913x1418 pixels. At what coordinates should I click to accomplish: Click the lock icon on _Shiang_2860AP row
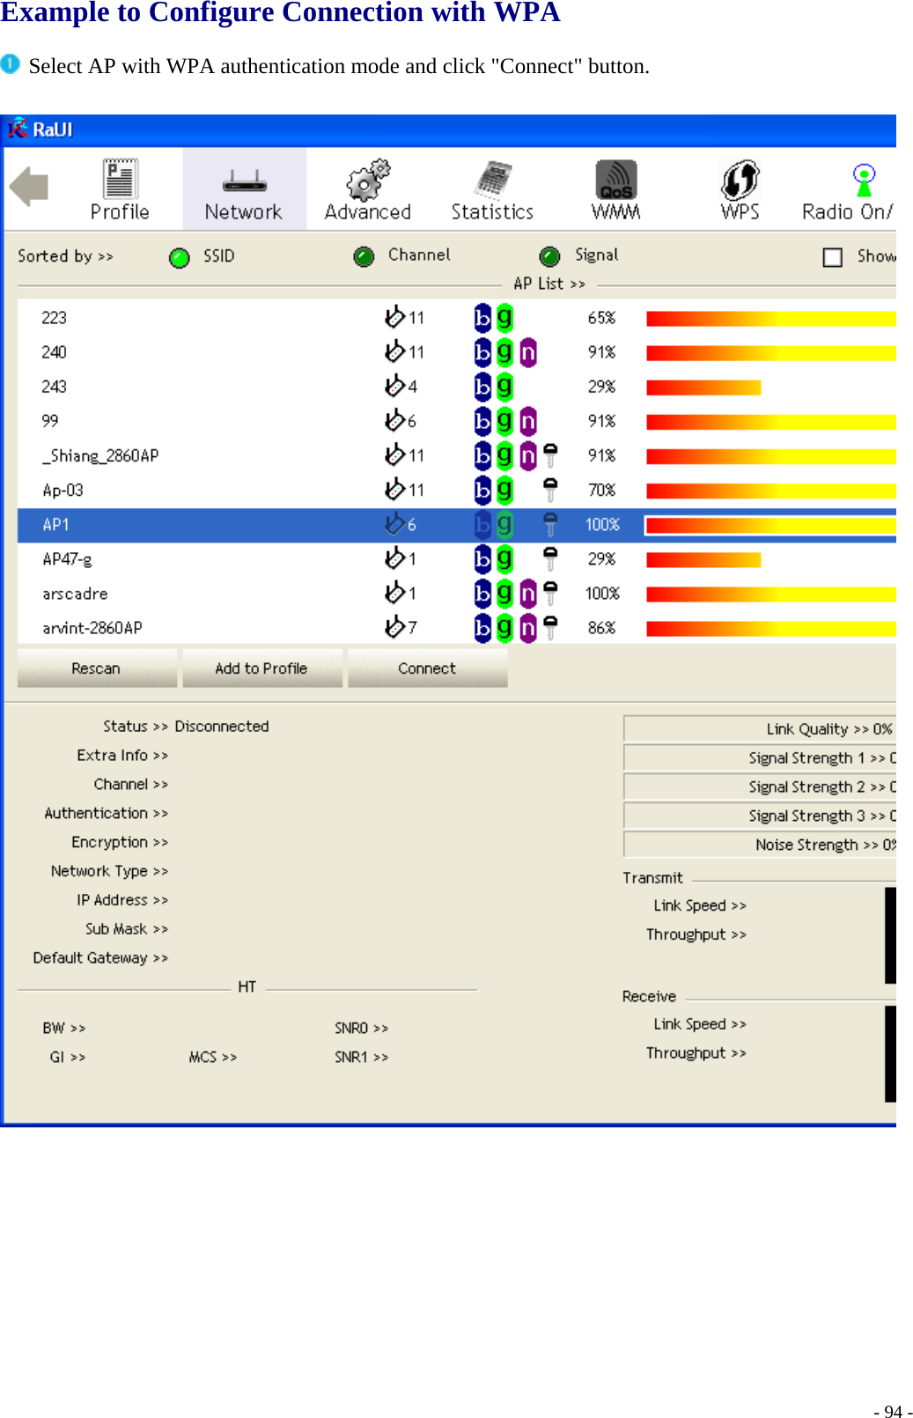pyautogui.click(x=550, y=455)
